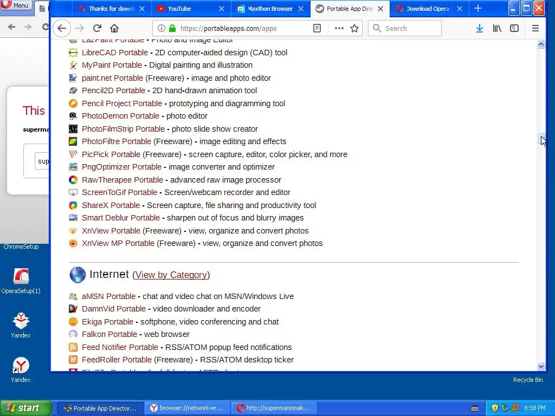Viewport: 555px width, 416px height.
Task: Click the taskbar on-screen keyboard icon
Action: click(475, 408)
